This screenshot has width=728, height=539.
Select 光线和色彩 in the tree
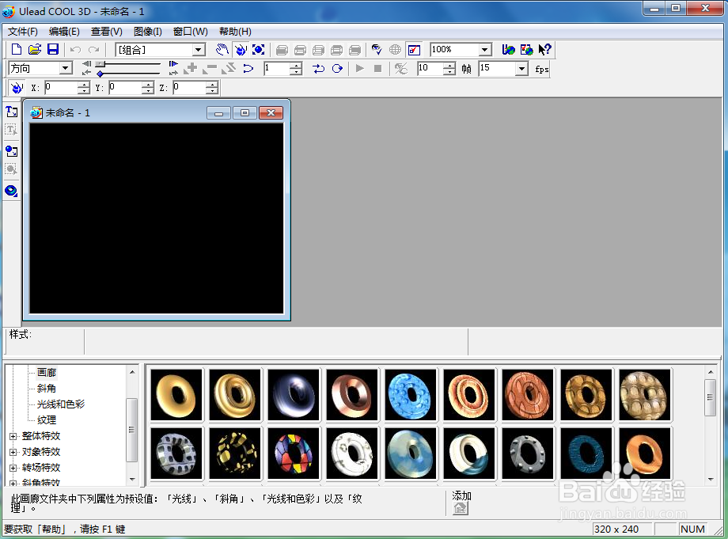[61, 404]
